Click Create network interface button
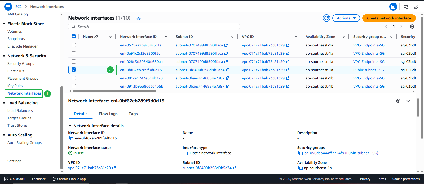This screenshot has height=184, width=424. 389,18
